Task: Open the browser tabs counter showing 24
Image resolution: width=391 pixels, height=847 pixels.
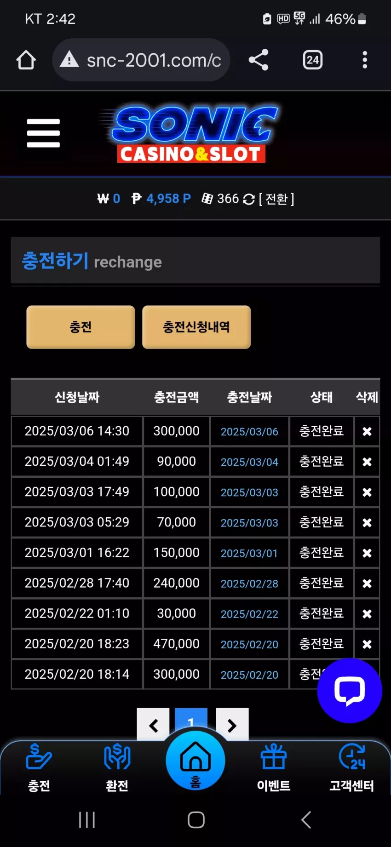Action: point(313,60)
